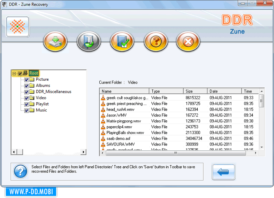
Task: Uncheck the Video folder checkbox
Action: click(26, 98)
